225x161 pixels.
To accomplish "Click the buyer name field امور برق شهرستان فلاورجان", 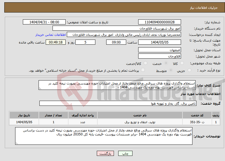I will tap(117, 28).
